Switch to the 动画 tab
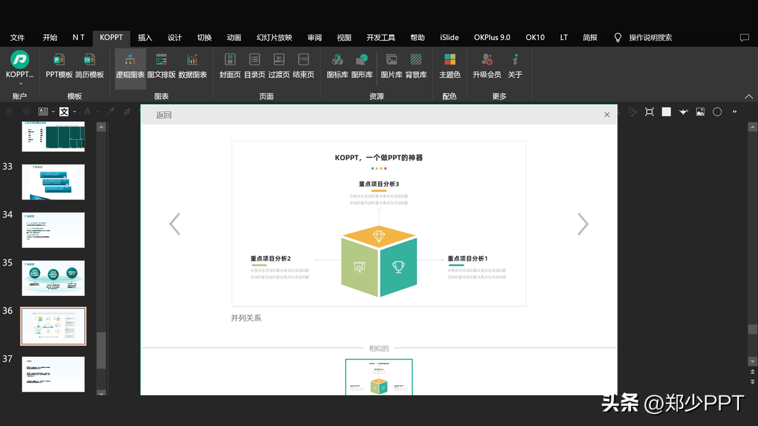 point(234,37)
